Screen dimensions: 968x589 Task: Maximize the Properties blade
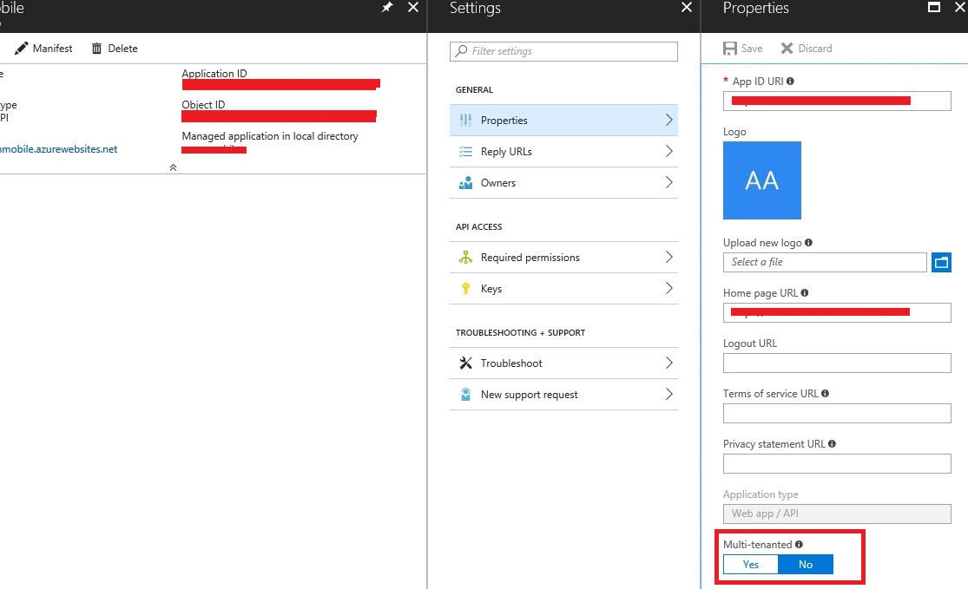point(935,8)
